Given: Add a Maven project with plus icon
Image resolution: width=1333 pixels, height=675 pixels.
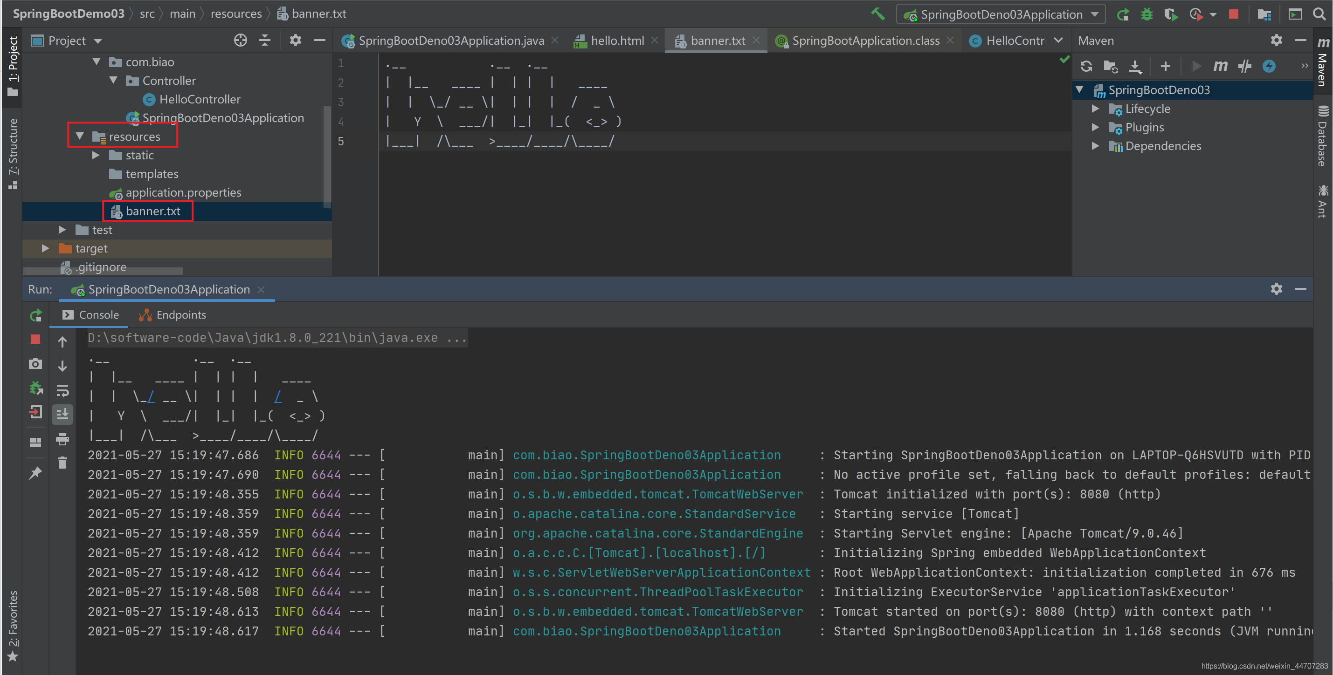Looking at the screenshot, I should coord(1165,66).
